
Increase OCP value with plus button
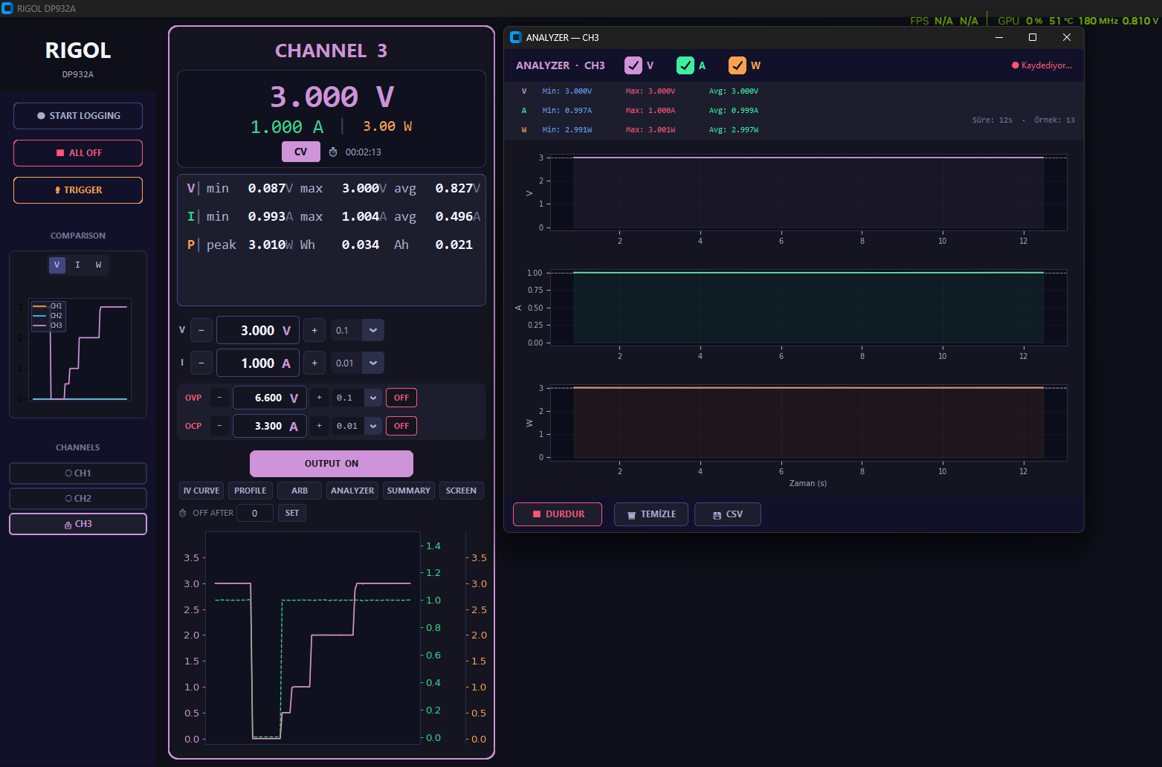(x=319, y=426)
